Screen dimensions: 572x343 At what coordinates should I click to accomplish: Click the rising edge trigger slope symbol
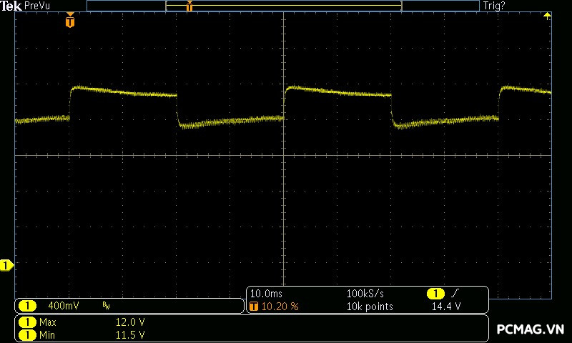455,294
